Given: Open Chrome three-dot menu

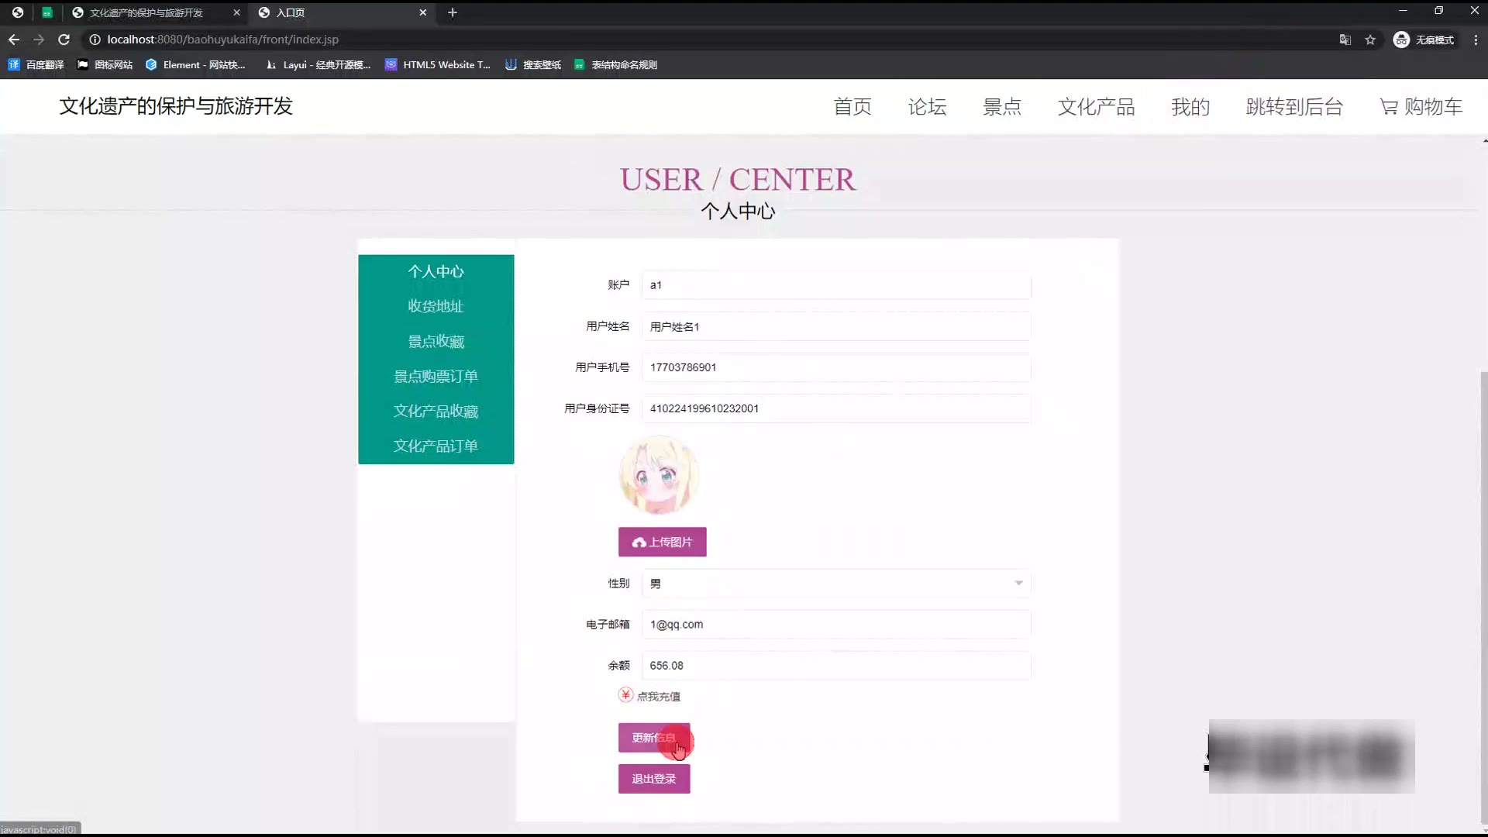Looking at the screenshot, I should (x=1476, y=40).
